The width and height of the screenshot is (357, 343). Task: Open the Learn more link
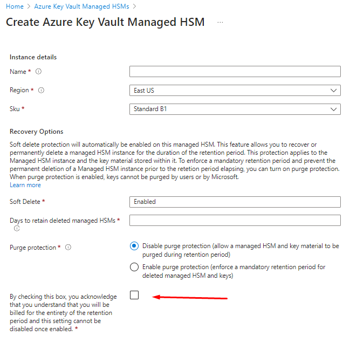[25, 185]
